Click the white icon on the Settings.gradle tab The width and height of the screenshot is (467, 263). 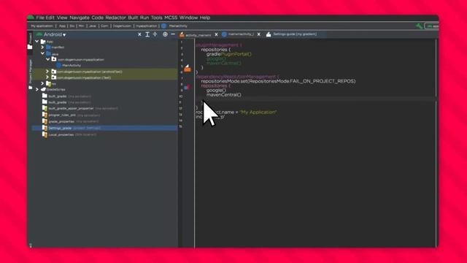[269, 34]
